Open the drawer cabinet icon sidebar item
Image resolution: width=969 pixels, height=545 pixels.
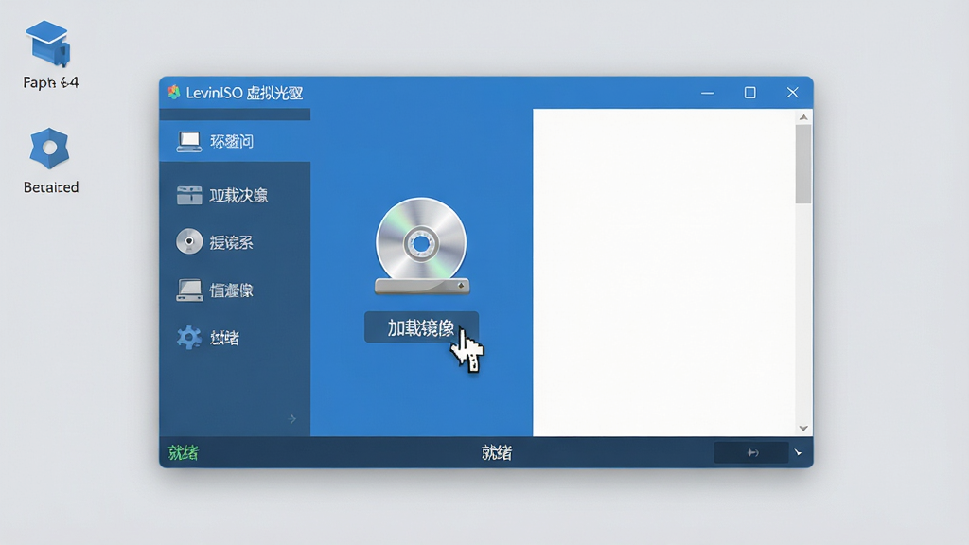[x=235, y=195]
